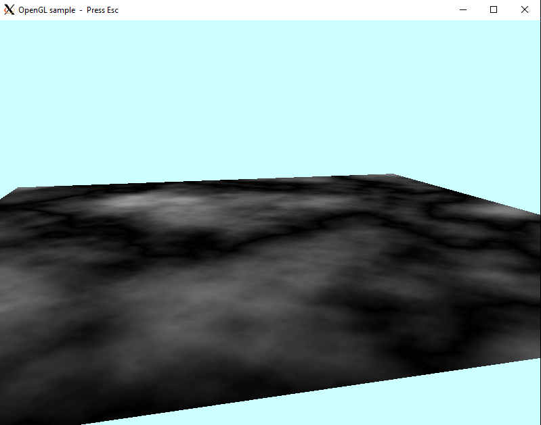This screenshot has height=425, width=541.
Task: Click the 'OpenGL sample - Press Esc' title text
Action: [x=68, y=10]
